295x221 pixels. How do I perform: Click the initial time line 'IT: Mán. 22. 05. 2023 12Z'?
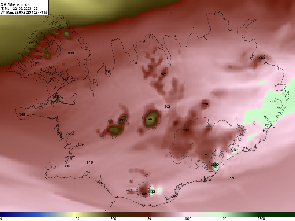(x=19, y=9)
